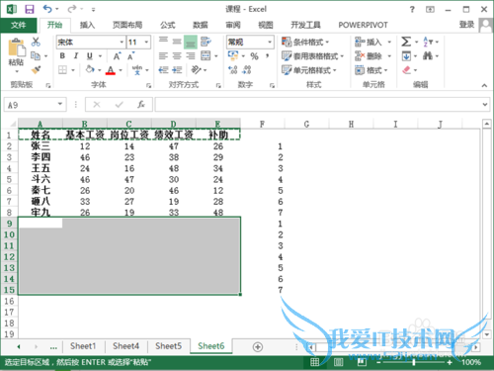The height and width of the screenshot is (371, 494).
Task: Increase indent icon
Action: [x=177, y=70]
